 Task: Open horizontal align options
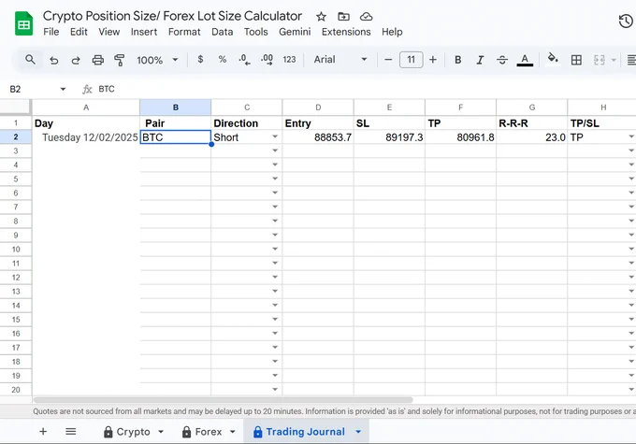coord(631,60)
